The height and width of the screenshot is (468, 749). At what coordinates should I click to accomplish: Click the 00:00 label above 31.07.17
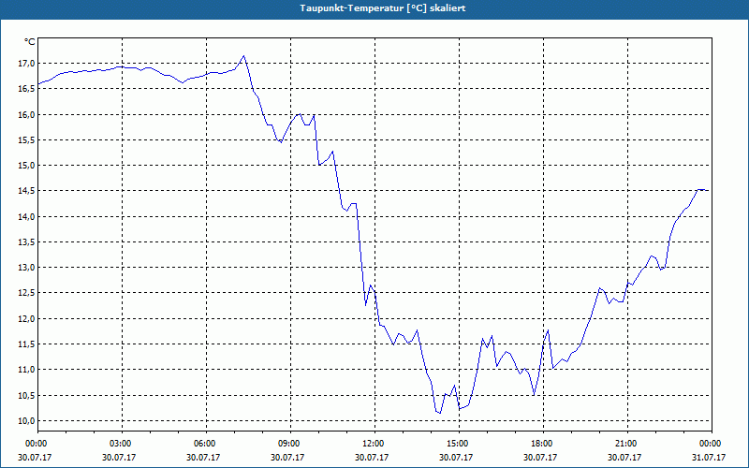[x=711, y=444]
